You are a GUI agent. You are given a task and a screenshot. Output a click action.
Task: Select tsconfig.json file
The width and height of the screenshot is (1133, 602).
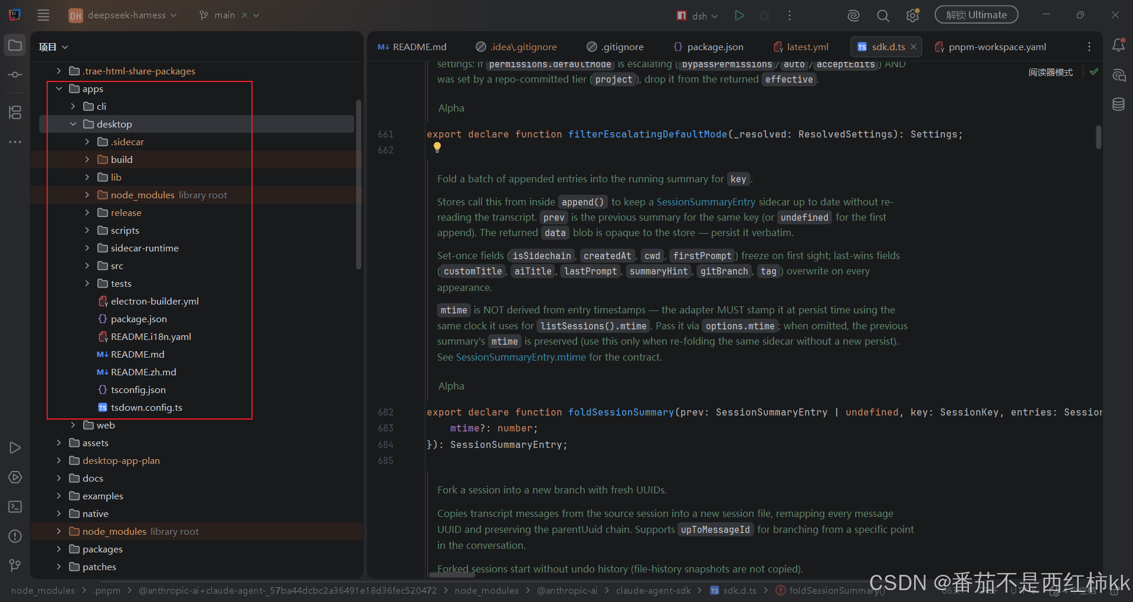point(138,390)
